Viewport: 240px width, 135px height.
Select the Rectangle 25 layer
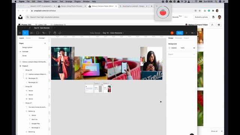coord(33,78)
